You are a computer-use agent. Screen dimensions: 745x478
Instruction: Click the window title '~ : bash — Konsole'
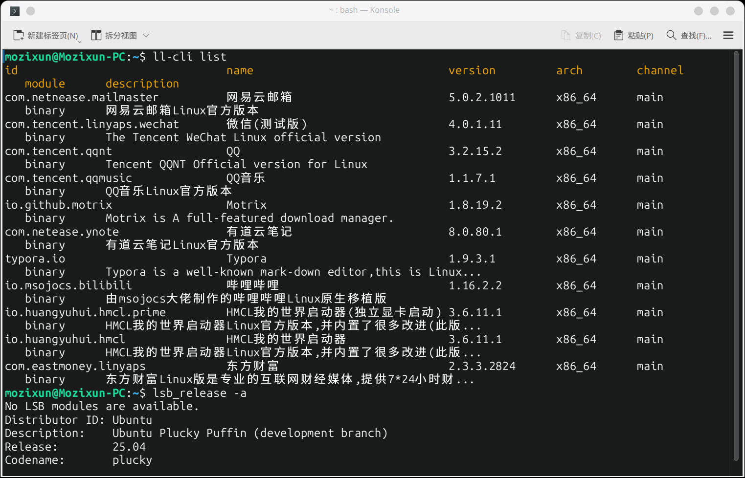point(364,10)
